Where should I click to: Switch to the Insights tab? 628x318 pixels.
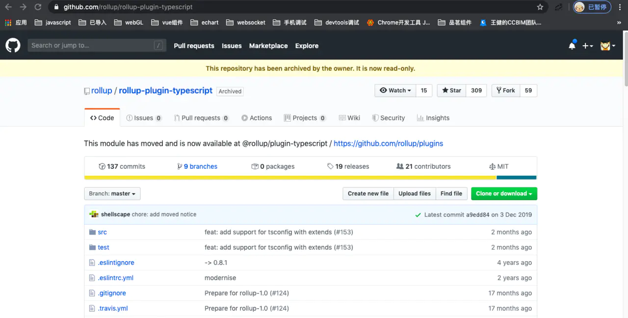433,118
